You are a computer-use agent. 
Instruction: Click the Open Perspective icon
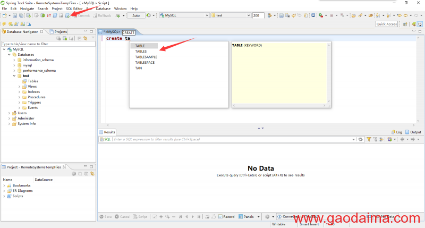pyautogui.click(x=405, y=24)
